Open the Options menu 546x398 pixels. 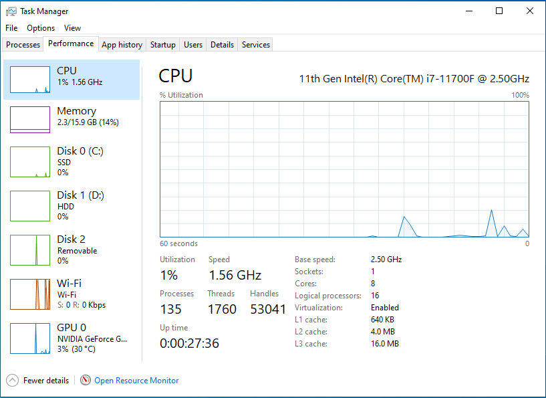(x=41, y=28)
